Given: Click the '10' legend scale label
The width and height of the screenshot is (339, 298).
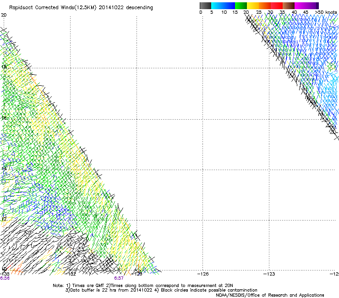Looking at the screenshot, I should [x=224, y=12].
